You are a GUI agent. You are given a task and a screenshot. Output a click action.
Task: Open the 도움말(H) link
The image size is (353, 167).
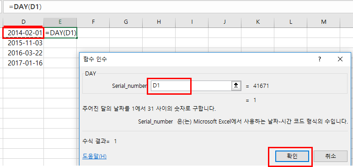(94, 156)
